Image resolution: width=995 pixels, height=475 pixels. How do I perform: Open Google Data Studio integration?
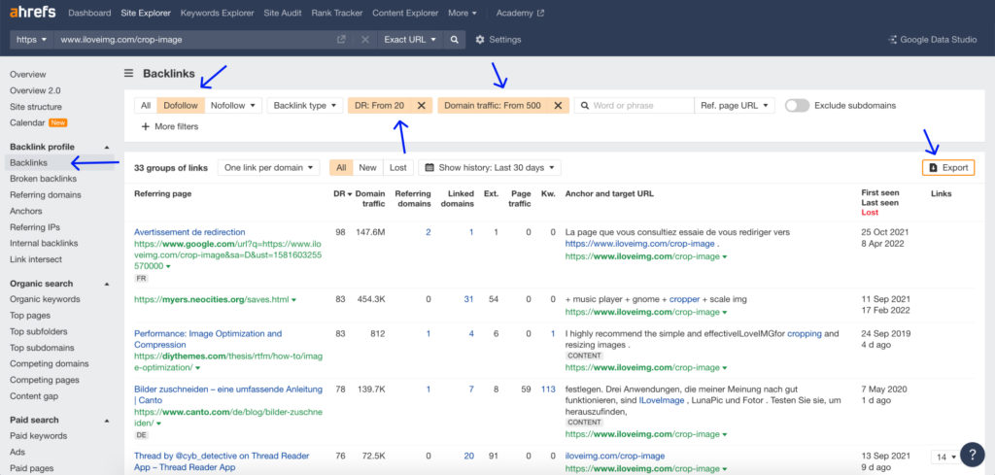coord(932,39)
